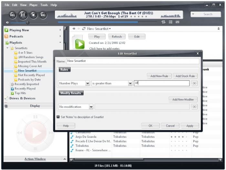Open the Edit menu
The height and width of the screenshot is (170, 226).
[x=15, y=5]
